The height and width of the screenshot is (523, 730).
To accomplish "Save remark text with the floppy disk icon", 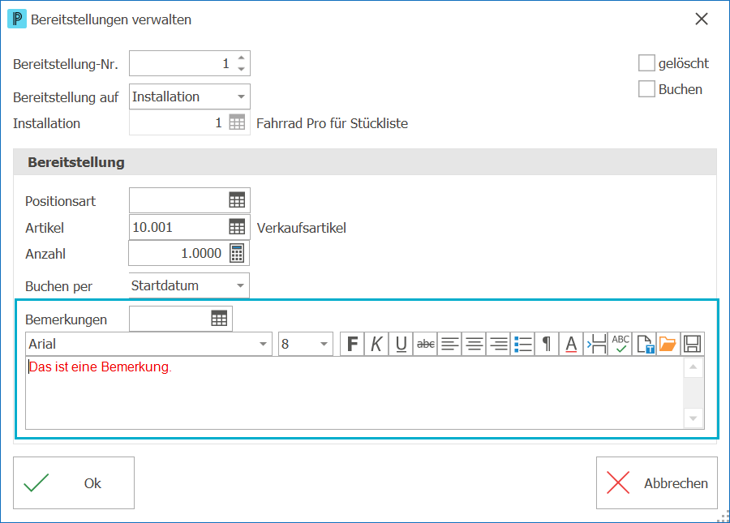I will 693,344.
